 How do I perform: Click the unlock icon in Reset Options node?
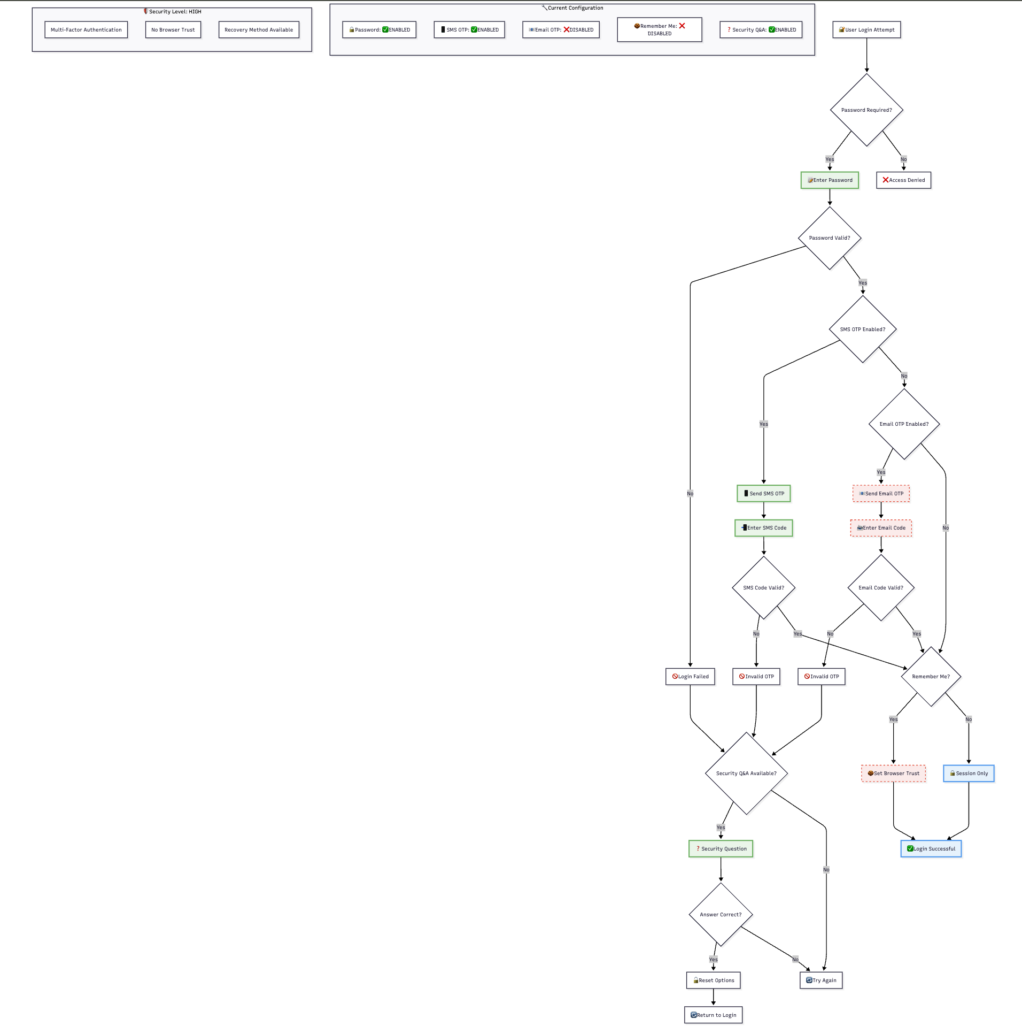[x=696, y=980]
